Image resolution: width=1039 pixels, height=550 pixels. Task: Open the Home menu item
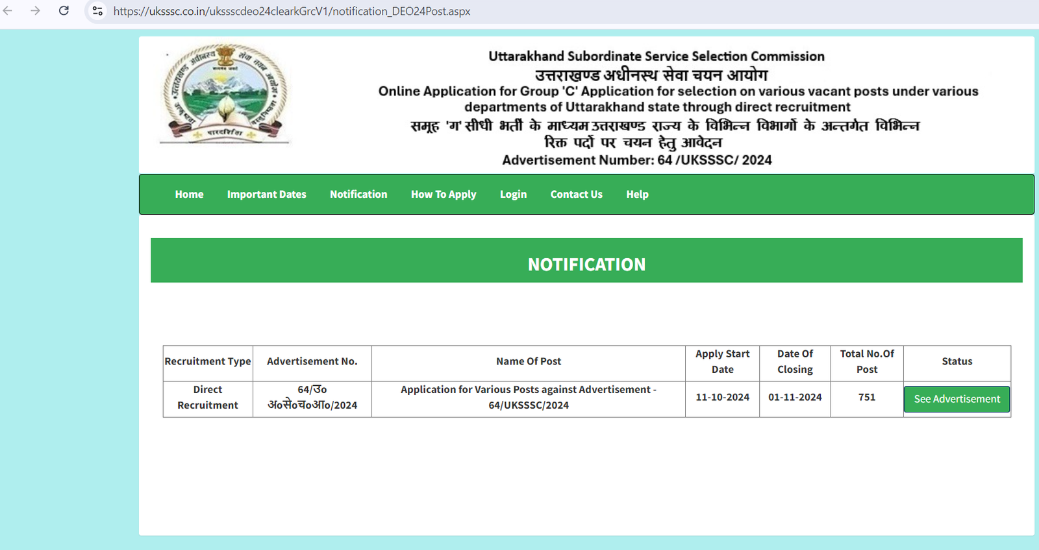189,194
